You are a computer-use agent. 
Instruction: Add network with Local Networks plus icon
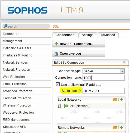pyautogui.click(x=122, y=99)
